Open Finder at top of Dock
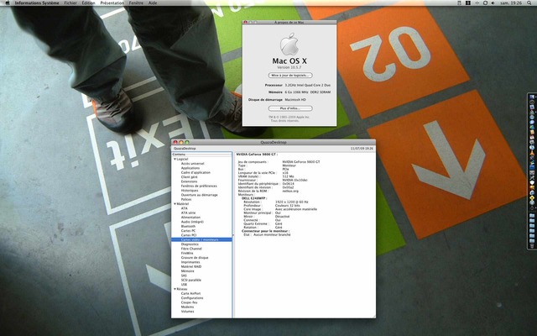Screen dimensions: 537x336 (x=532, y=97)
